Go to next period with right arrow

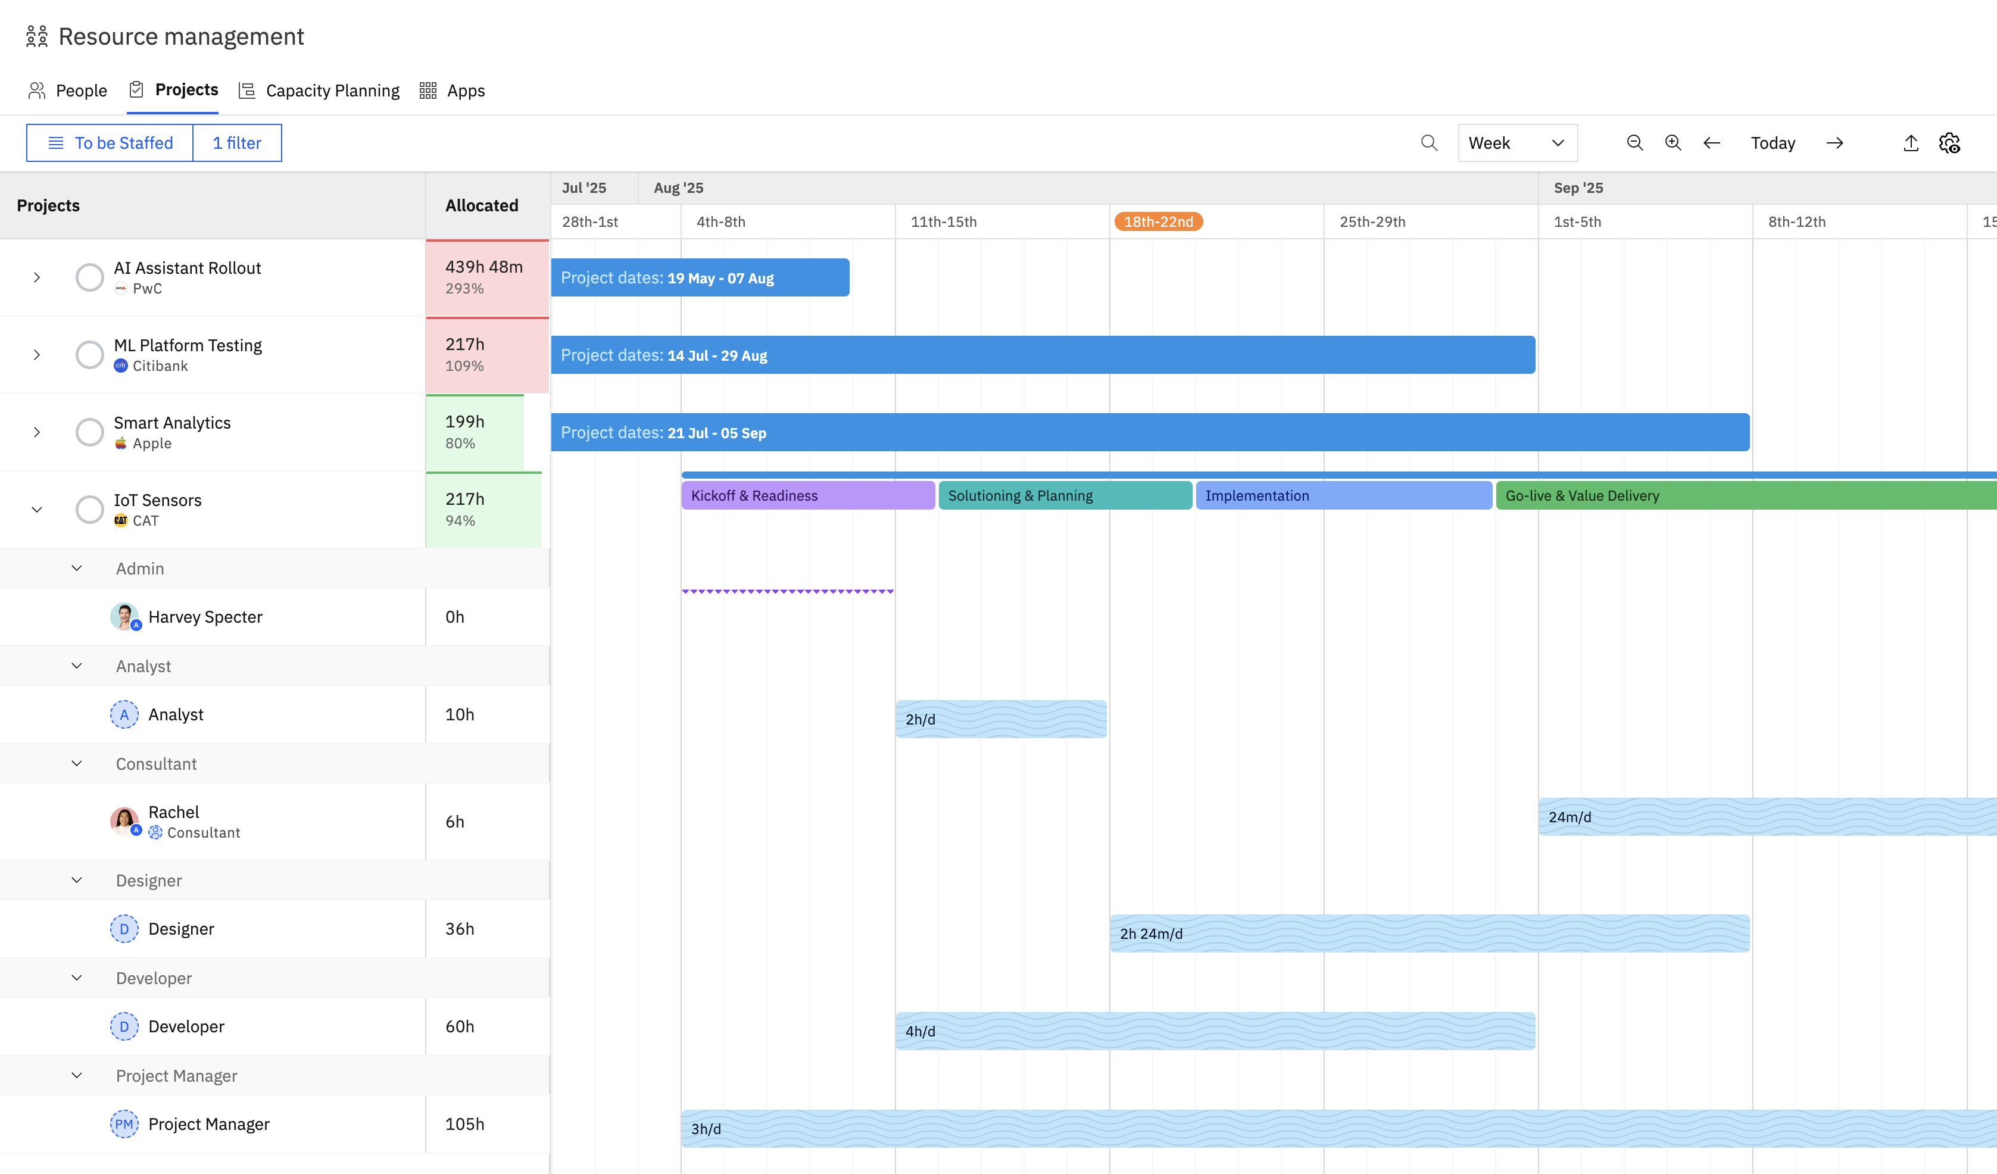pyautogui.click(x=1834, y=143)
